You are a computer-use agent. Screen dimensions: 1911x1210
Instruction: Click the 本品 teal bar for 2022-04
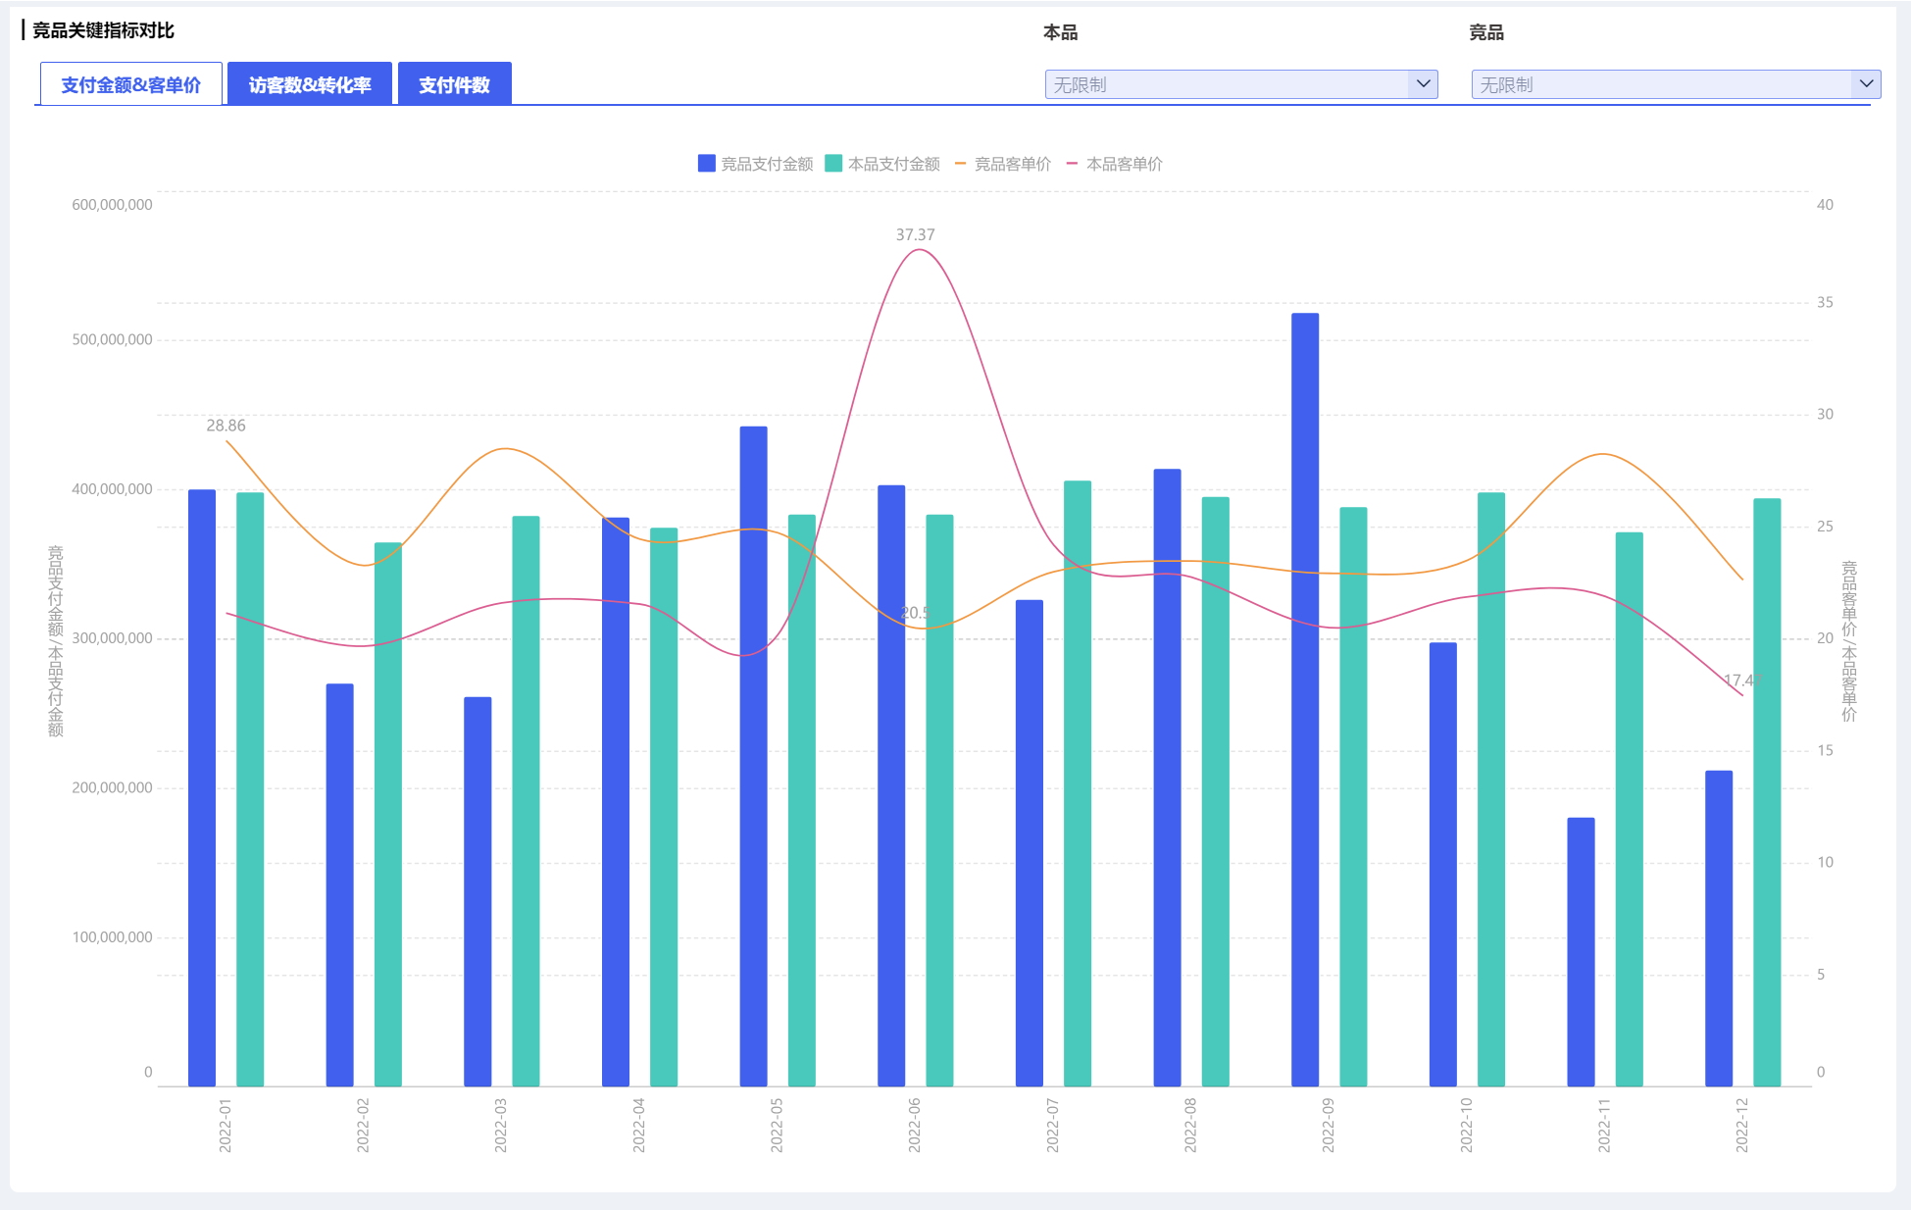pyautogui.click(x=664, y=807)
